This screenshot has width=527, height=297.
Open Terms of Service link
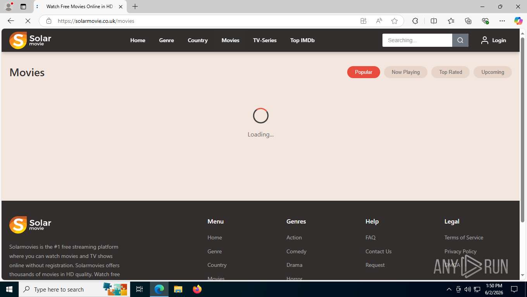464,237
